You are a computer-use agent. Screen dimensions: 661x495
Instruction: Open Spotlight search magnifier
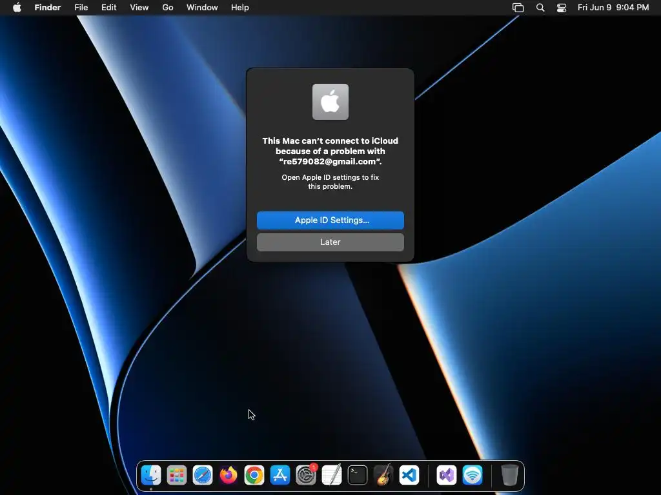[x=540, y=8]
